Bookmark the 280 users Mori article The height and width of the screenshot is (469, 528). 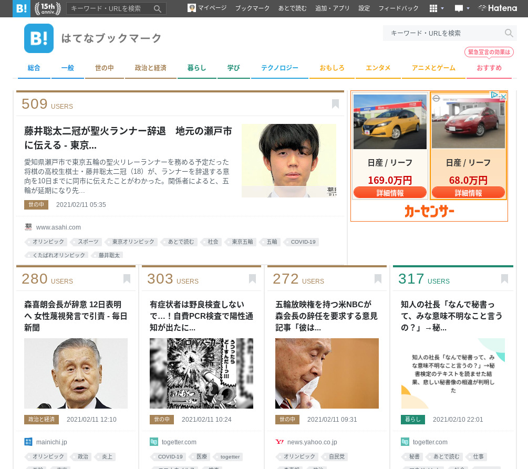(x=127, y=279)
